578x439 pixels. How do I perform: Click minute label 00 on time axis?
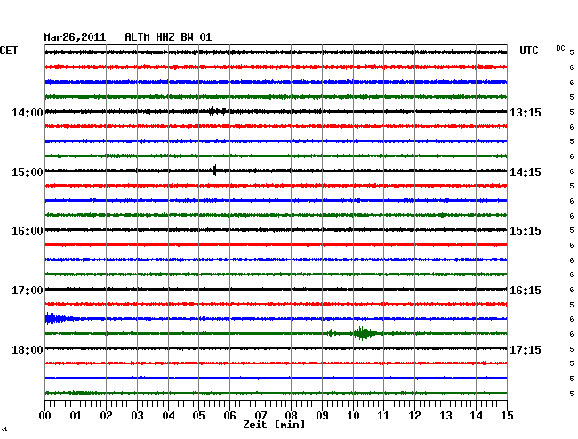click(45, 416)
